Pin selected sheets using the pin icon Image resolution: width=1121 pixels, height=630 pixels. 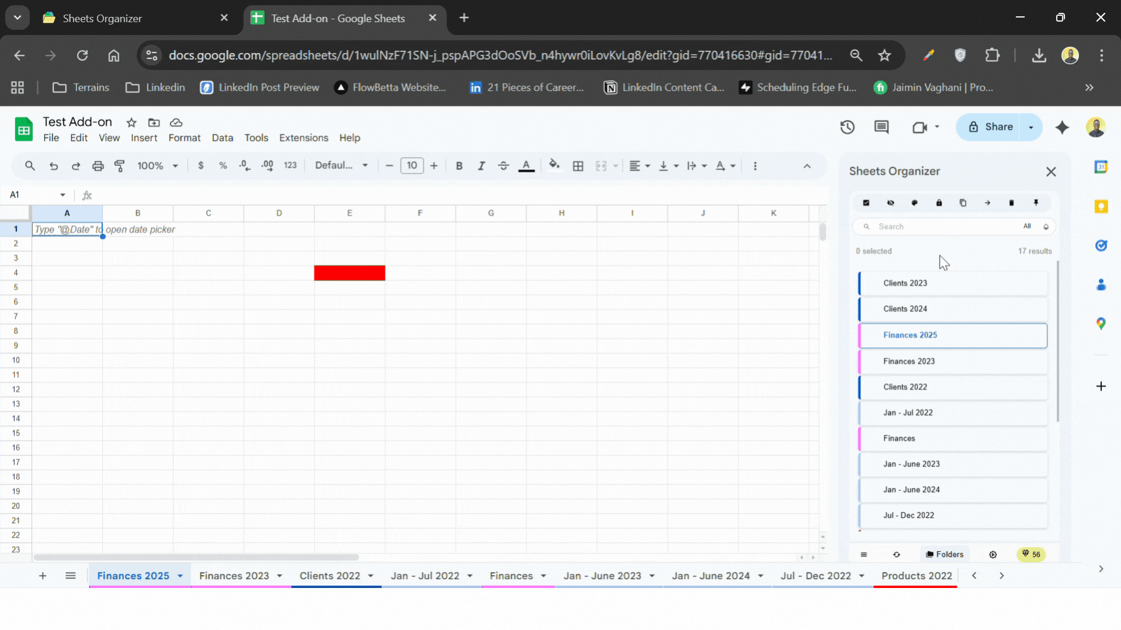[1036, 203]
